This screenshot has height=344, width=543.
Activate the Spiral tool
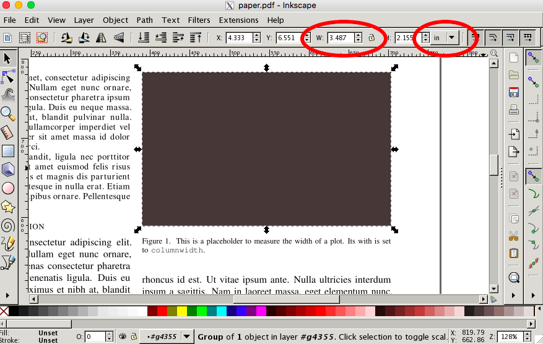(8, 225)
